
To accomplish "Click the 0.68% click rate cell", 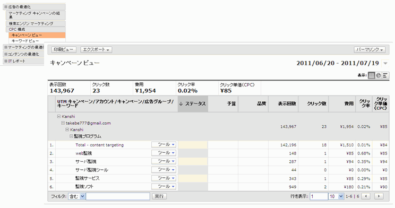I will coord(364,153).
